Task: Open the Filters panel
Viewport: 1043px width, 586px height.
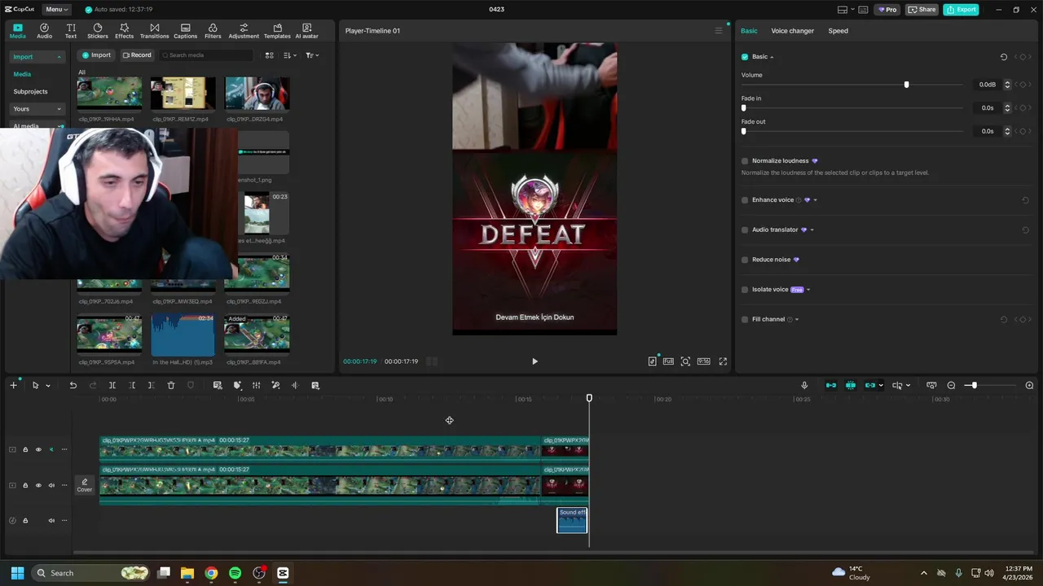Action: tap(213, 31)
